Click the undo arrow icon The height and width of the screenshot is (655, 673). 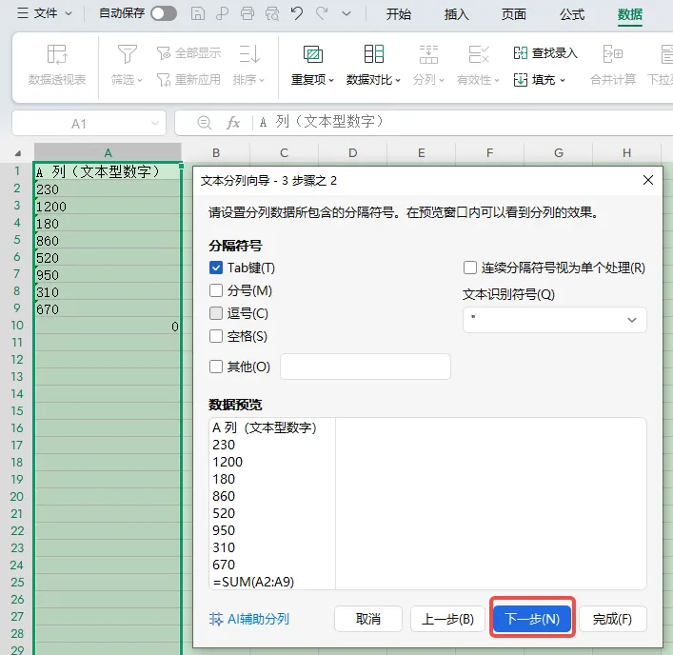tap(297, 13)
